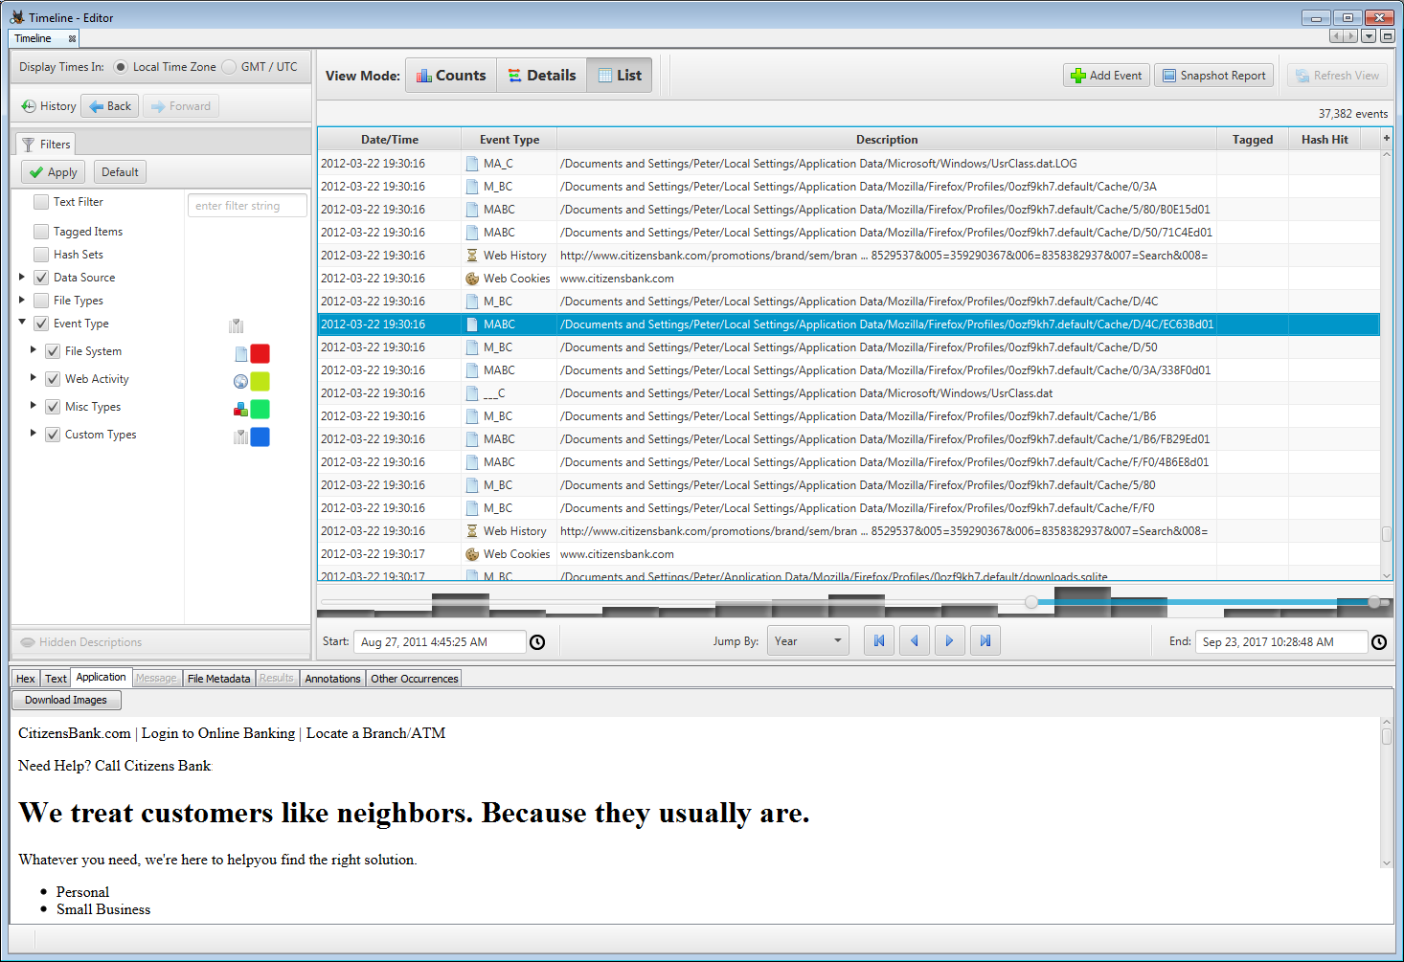Viewport: 1404px width, 962px height.
Task: Click the document icon next to File System
Action: 240,352
